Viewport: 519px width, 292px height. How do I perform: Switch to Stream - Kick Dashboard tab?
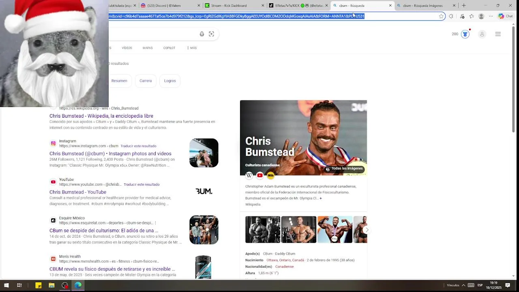(235, 6)
